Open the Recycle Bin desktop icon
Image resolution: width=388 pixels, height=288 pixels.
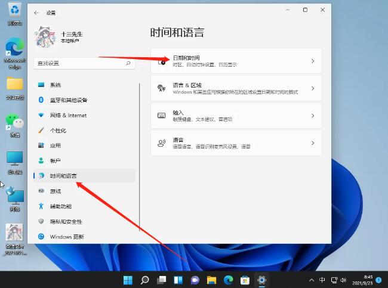coord(15,14)
